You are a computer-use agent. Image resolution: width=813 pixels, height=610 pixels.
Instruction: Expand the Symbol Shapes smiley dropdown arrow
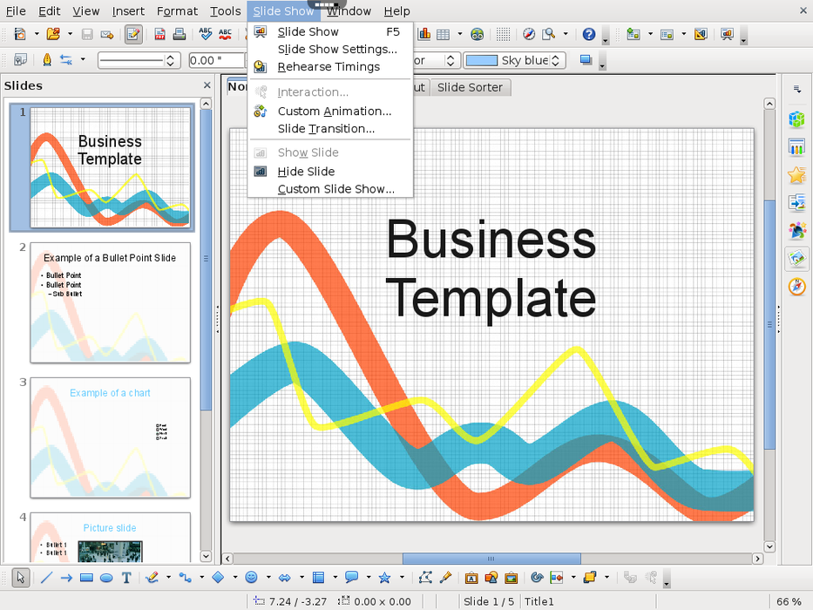point(268,577)
